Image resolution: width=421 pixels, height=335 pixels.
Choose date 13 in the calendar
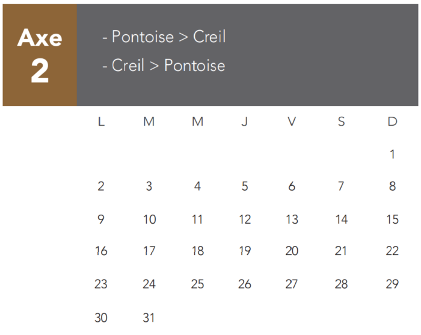coord(292,220)
